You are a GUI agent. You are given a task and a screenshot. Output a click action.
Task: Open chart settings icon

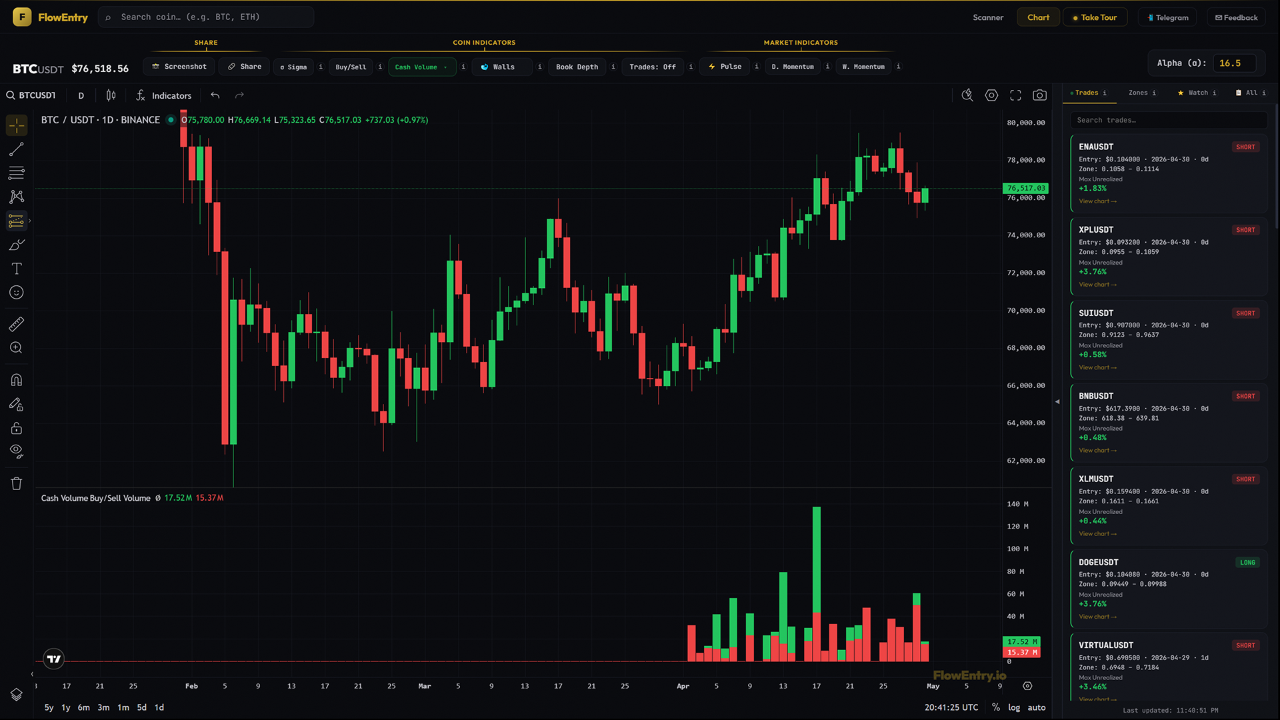(x=991, y=95)
